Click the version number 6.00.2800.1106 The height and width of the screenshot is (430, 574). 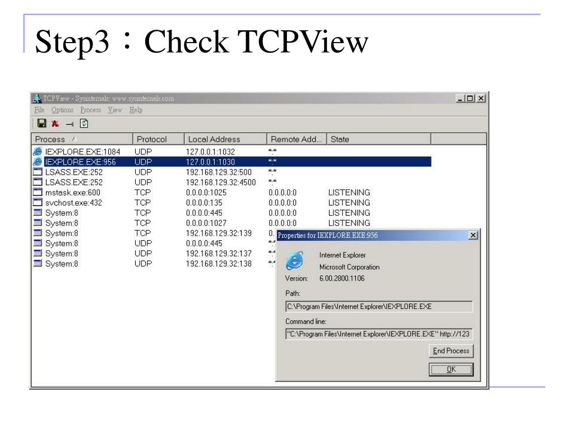342,279
